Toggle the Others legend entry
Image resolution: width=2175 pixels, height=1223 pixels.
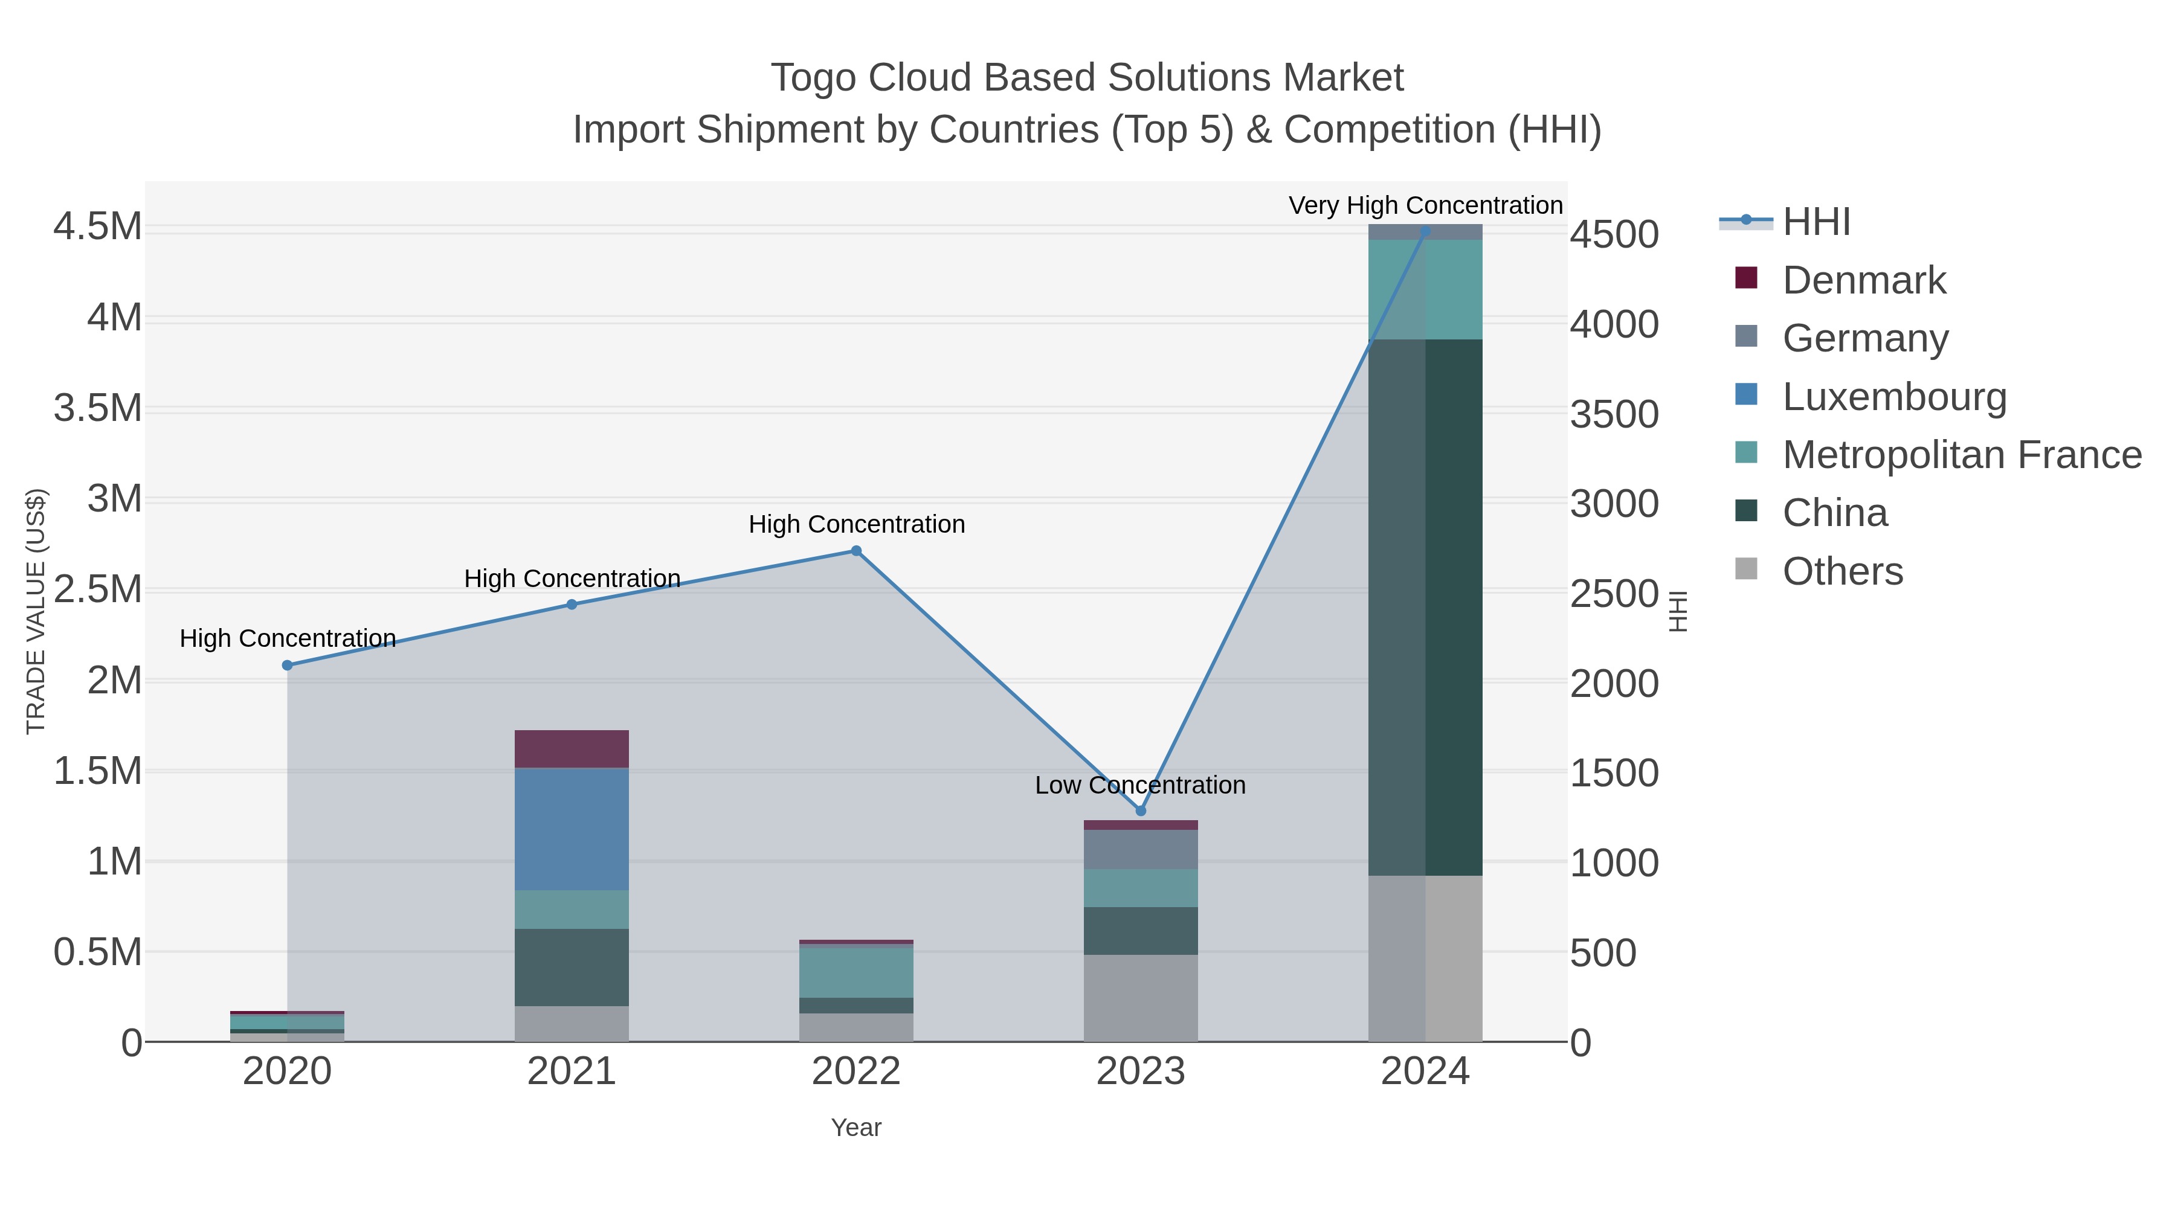point(1819,571)
